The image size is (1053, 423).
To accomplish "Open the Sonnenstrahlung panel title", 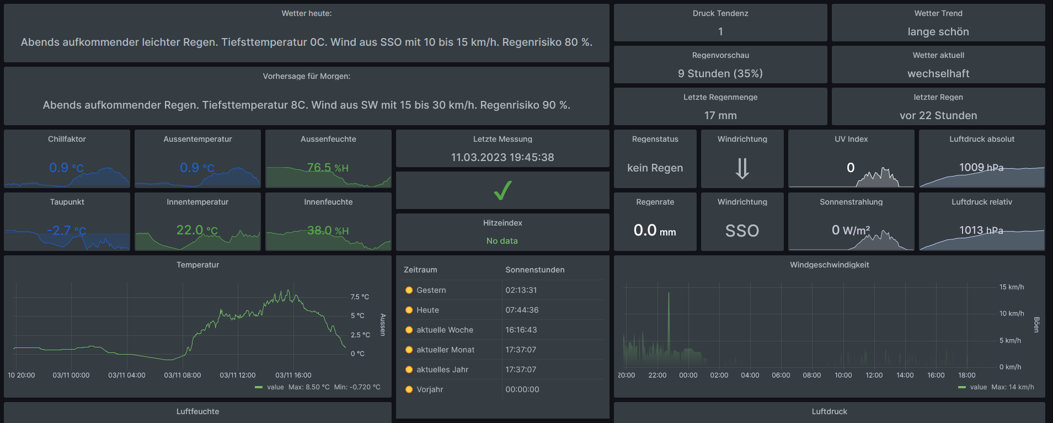I will pos(851,202).
